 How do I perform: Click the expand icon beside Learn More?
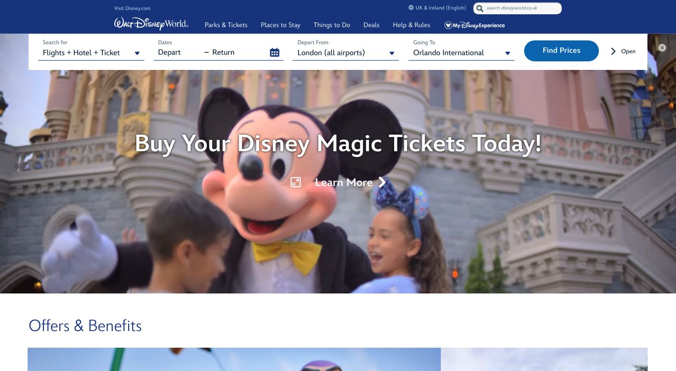pos(296,182)
